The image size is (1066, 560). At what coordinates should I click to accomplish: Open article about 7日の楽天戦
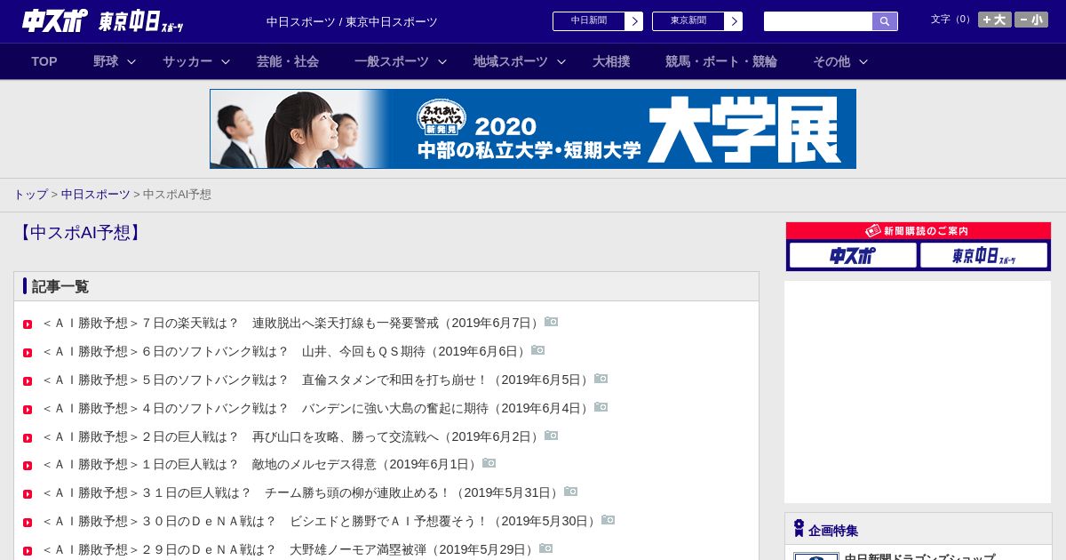pos(292,323)
